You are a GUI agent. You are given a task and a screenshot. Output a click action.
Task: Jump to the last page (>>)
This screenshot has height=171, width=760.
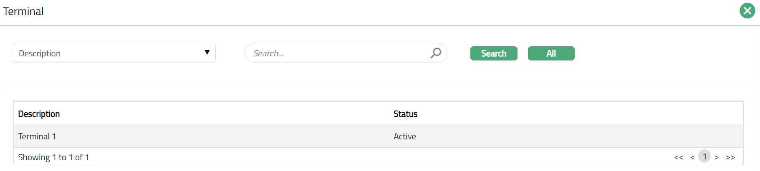pyautogui.click(x=730, y=157)
